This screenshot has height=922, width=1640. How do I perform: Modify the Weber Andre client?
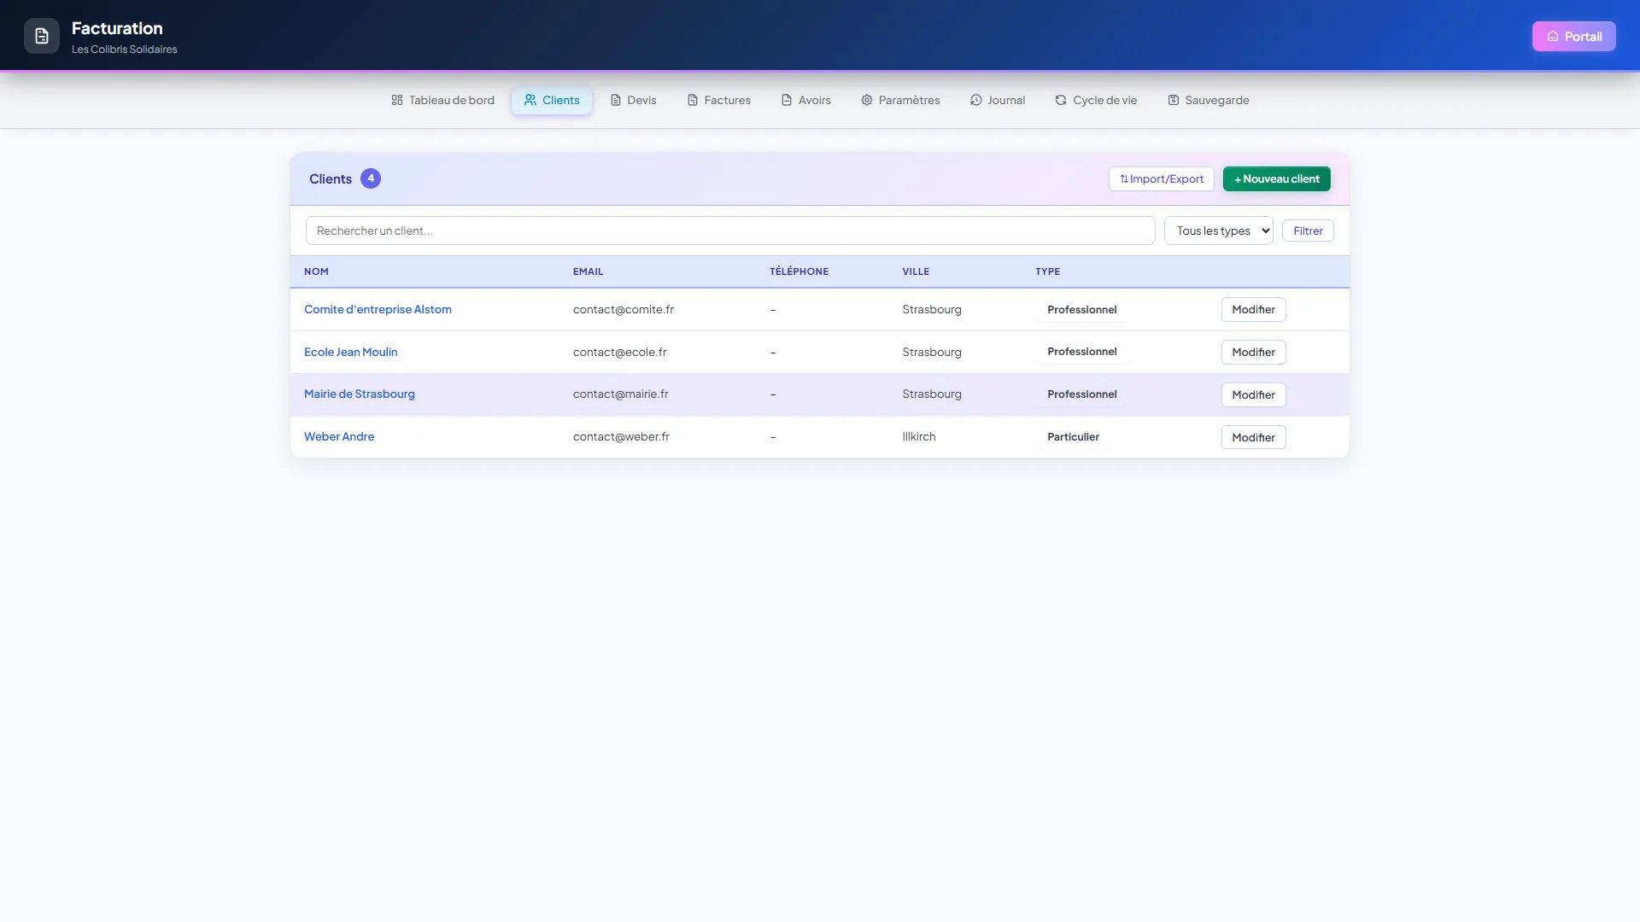click(1253, 437)
